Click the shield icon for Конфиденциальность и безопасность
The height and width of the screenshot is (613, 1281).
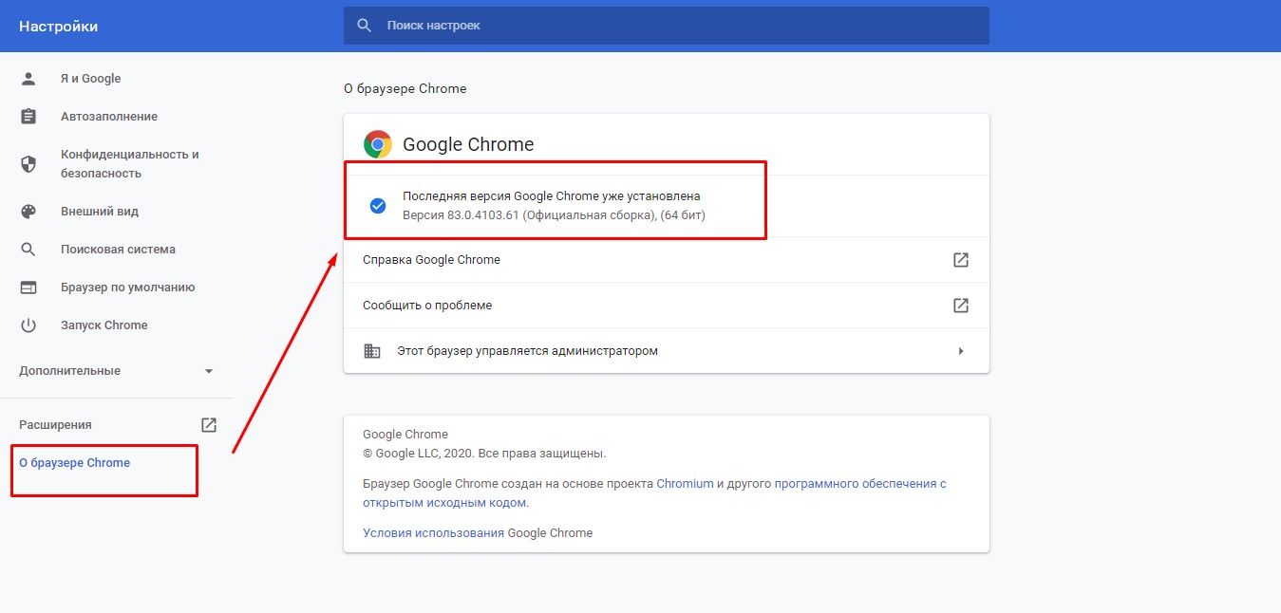[x=28, y=164]
